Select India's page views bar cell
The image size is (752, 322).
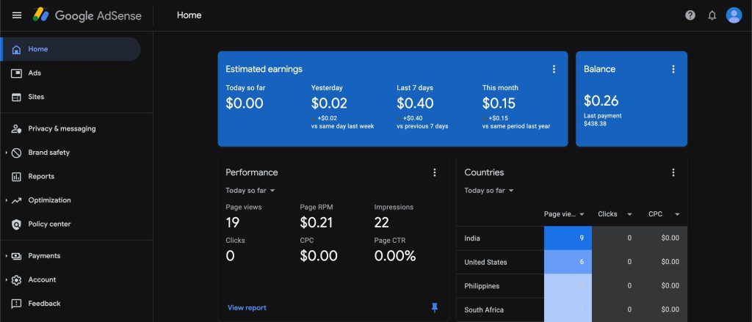(x=568, y=238)
